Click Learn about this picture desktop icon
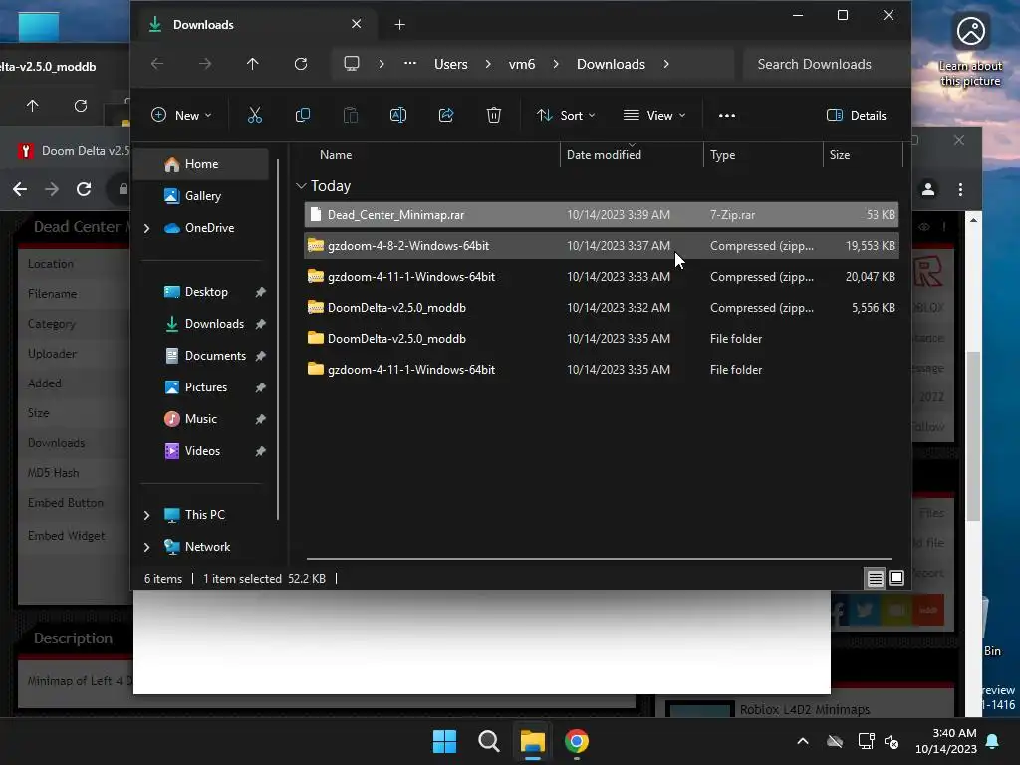 click(x=970, y=51)
